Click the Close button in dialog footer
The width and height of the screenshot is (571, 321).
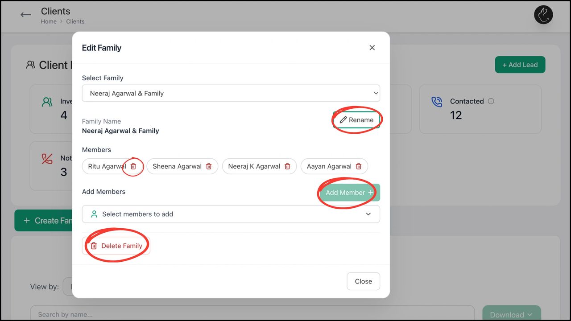click(x=363, y=281)
